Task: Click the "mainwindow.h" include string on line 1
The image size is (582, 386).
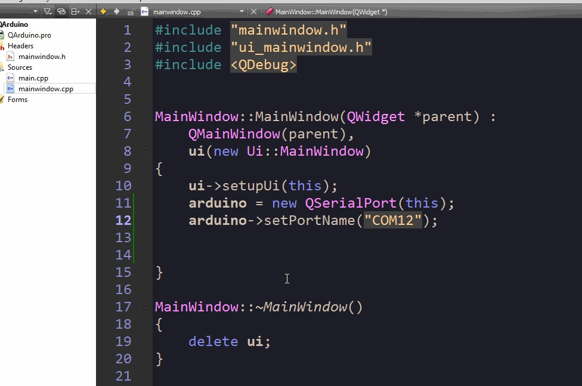Action: pyautogui.click(x=289, y=30)
